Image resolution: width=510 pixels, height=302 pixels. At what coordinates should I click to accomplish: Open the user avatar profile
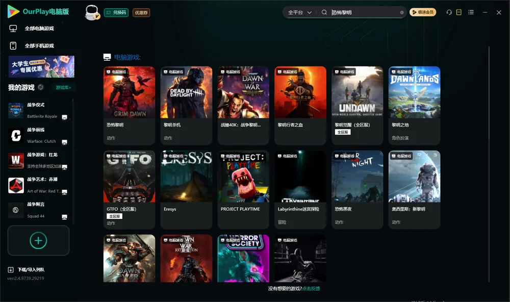(92, 13)
